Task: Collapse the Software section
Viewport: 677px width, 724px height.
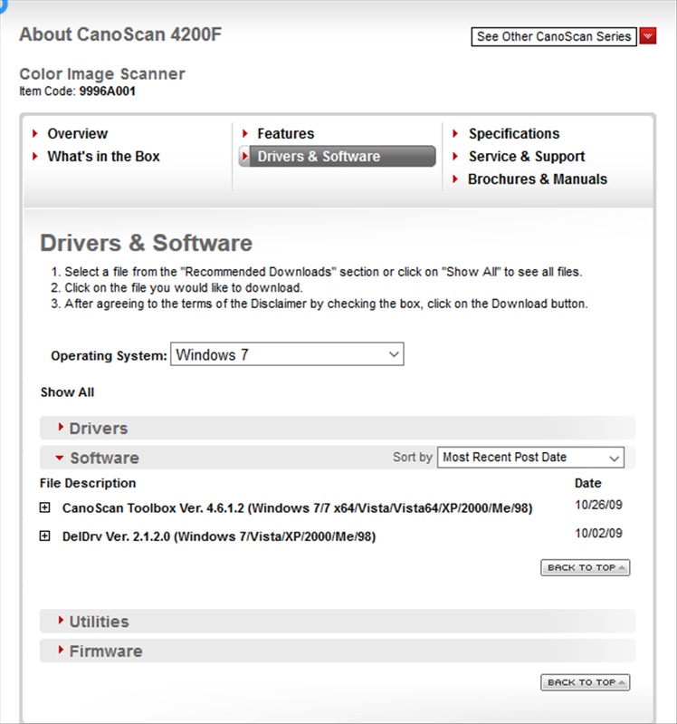Action: point(103,458)
